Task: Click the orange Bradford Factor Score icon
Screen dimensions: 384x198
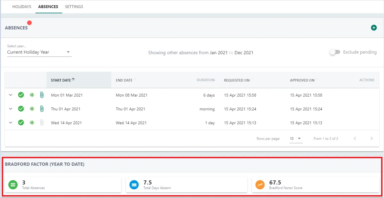Action: 260,185
